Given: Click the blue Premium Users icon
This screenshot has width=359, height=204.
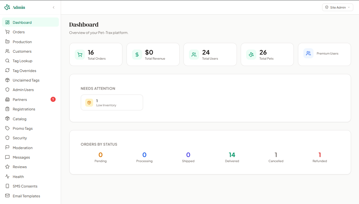Looking at the screenshot, I should (308, 53).
